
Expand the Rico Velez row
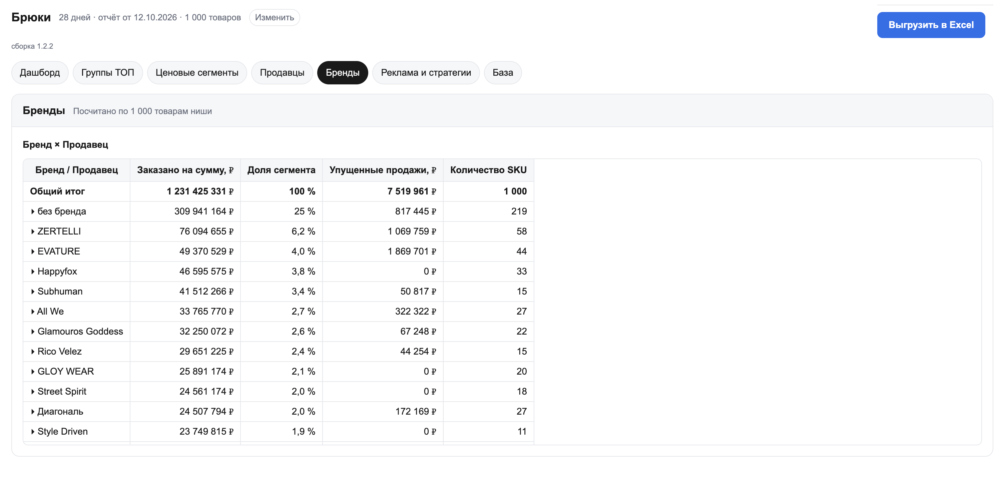click(x=33, y=352)
